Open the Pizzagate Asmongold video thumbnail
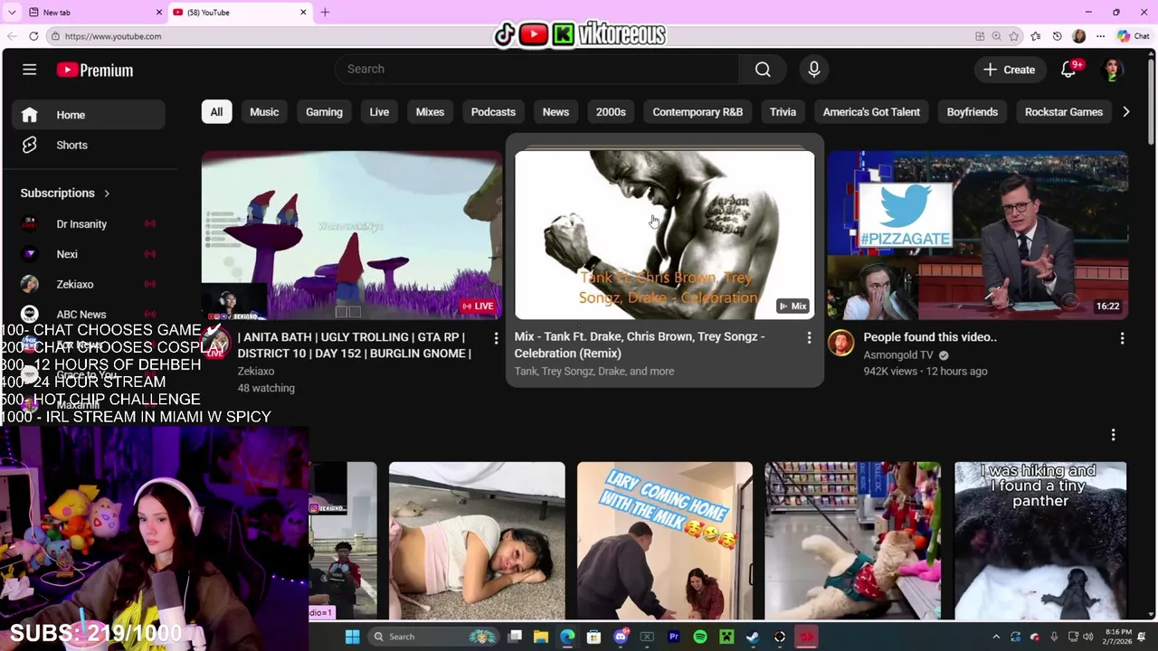 pyautogui.click(x=977, y=235)
